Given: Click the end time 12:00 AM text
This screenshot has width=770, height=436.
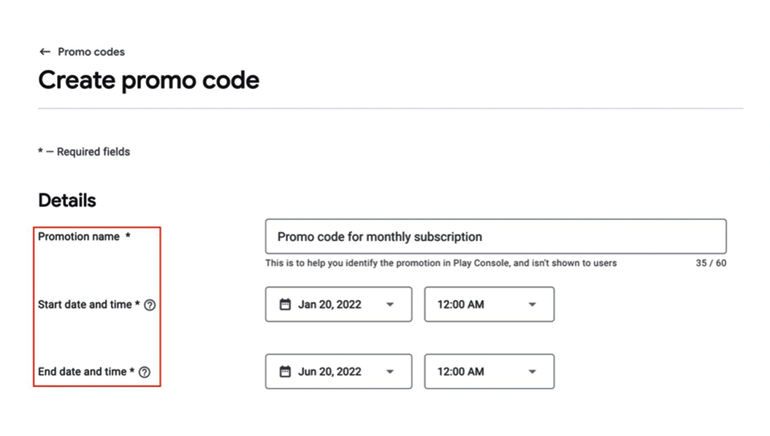Looking at the screenshot, I should [460, 372].
